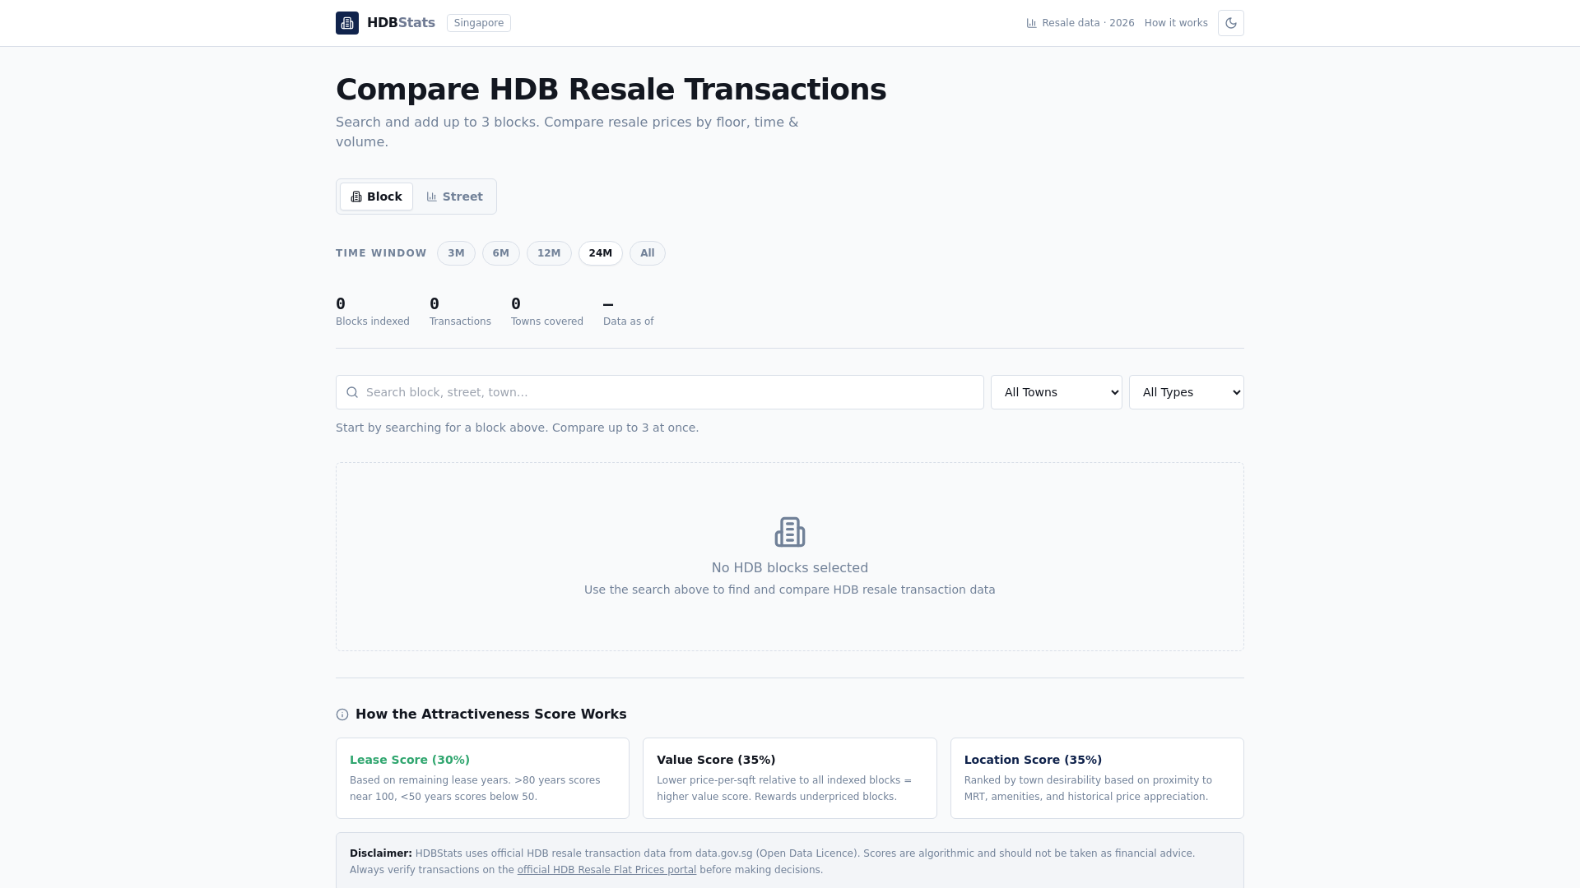This screenshot has height=888, width=1580.
Task: Click the Disclaimer bold label
Action: point(381,853)
